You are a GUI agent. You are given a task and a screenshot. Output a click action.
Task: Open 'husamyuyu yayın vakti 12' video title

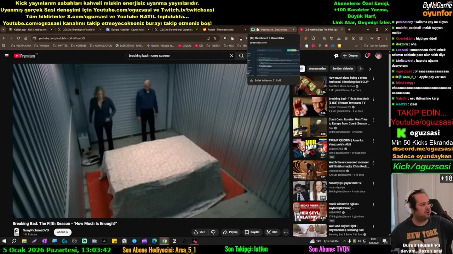click(345, 183)
